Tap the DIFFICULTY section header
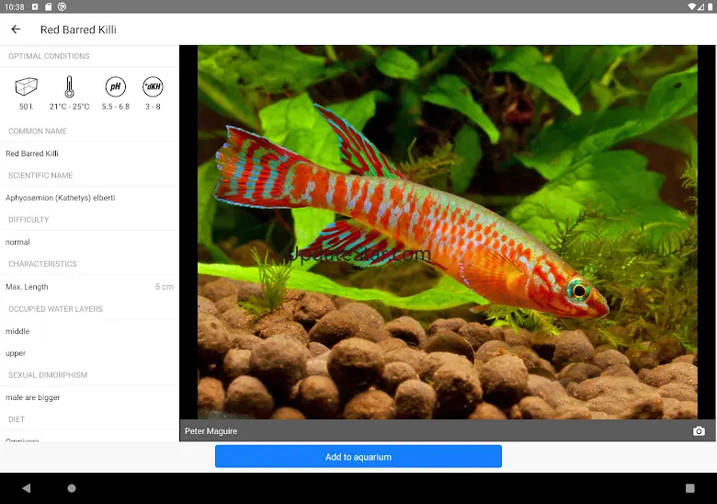Image resolution: width=717 pixels, height=504 pixels. pos(28,220)
